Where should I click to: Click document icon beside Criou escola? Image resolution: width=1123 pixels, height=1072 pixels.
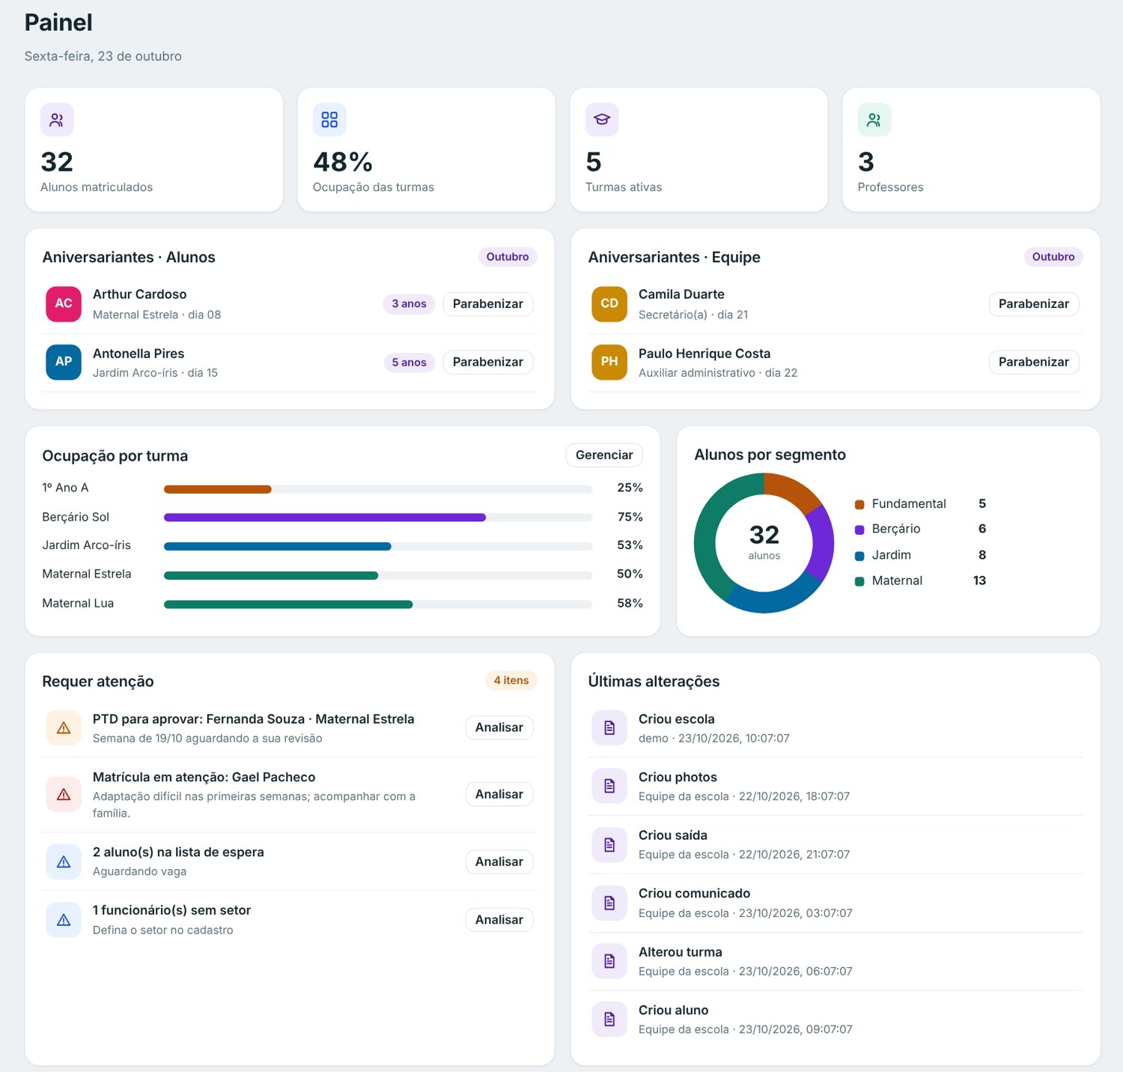609,728
